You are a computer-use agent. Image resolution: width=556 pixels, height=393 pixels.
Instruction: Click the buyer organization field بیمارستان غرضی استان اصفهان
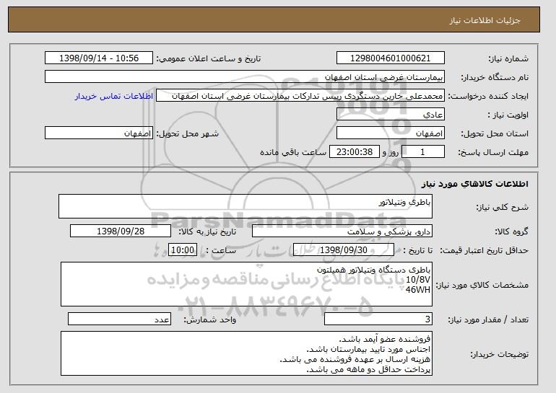pos(245,77)
